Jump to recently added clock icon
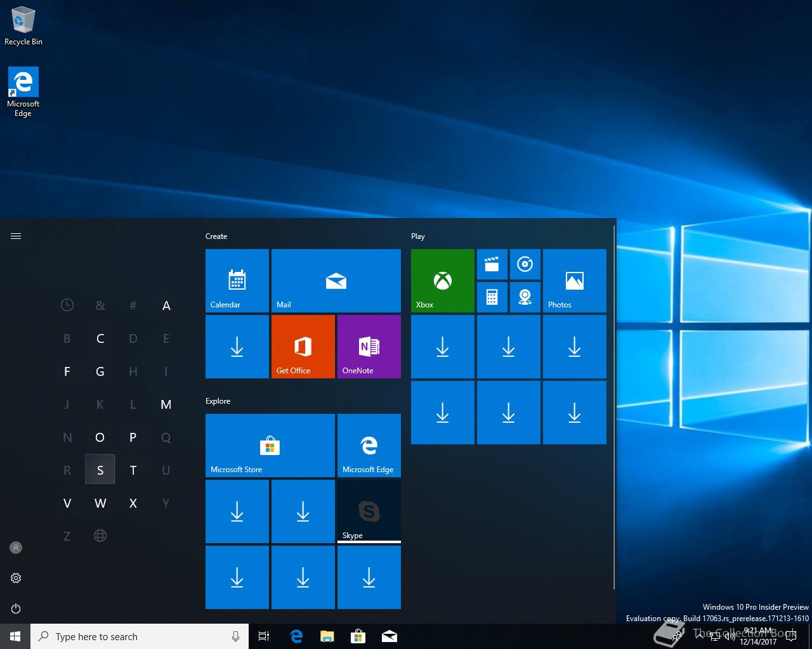Image resolution: width=812 pixels, height=649 pixels. [67, 305]
